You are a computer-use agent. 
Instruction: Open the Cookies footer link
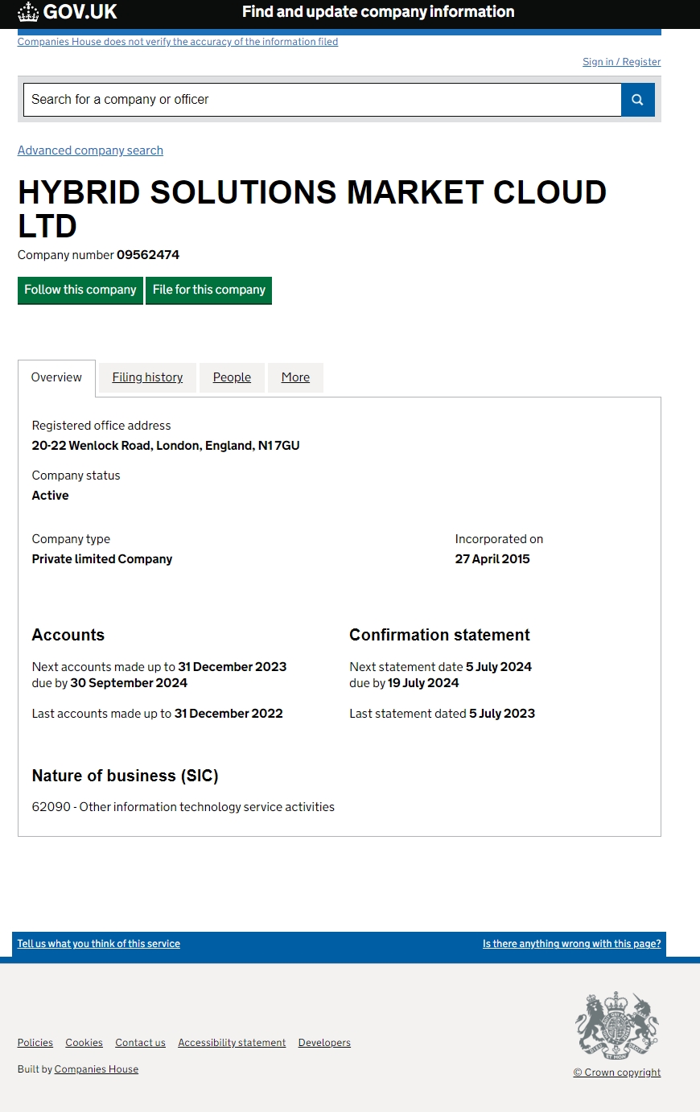(x=84, y=1043)
